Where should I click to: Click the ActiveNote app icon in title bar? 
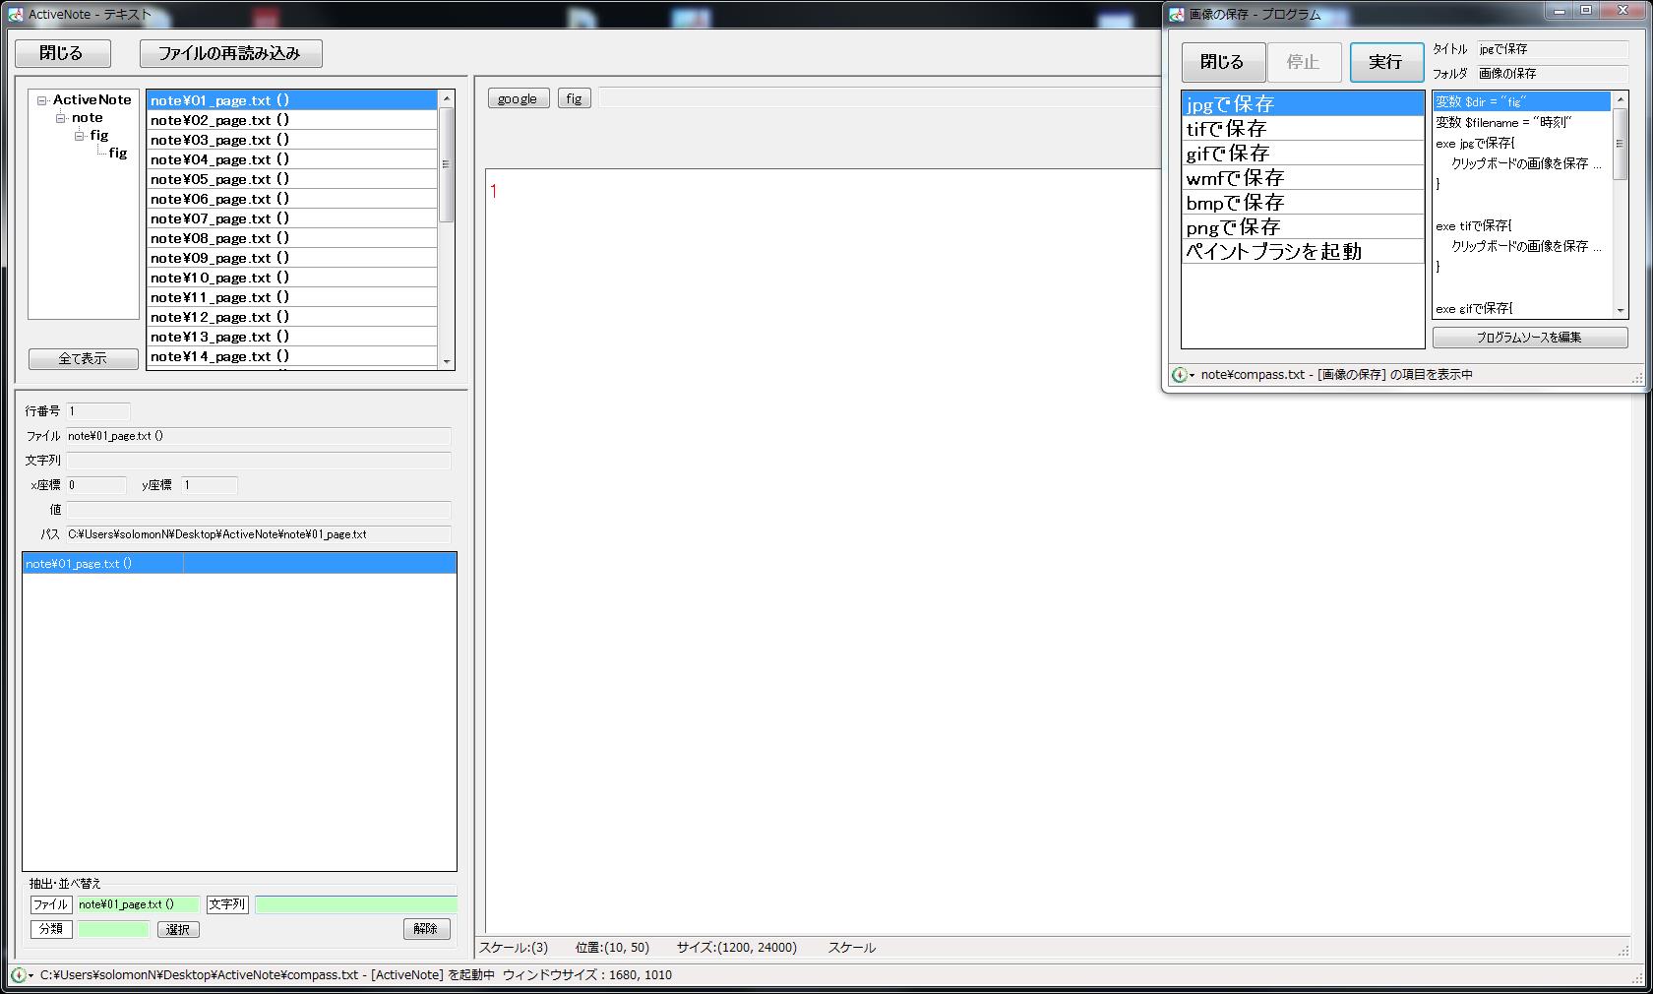click(x=15, y=14)
